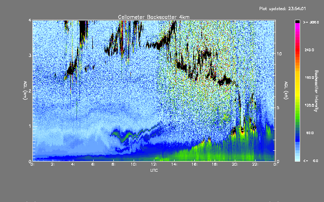Click the 22: tick label on time axis
The image size is (324, 202).
tap(255, 164)
